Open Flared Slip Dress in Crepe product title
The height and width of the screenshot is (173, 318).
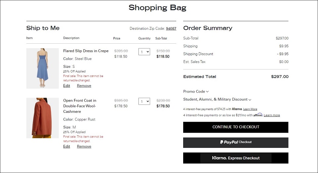(x=86, y=51)
